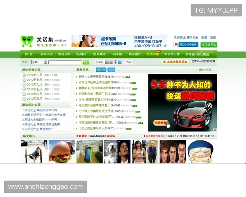This screenshot has width=246, height=197.
Task: Click the green 笑话集 mascot logo
Action: tap(27, 41)
